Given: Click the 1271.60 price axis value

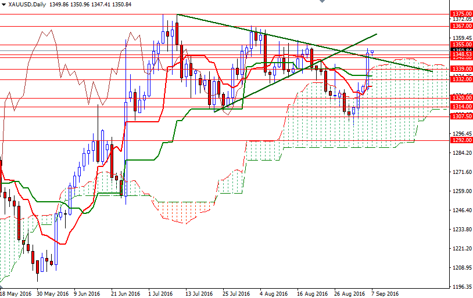Looking at the screenshot, I should [x=462, y=172].
